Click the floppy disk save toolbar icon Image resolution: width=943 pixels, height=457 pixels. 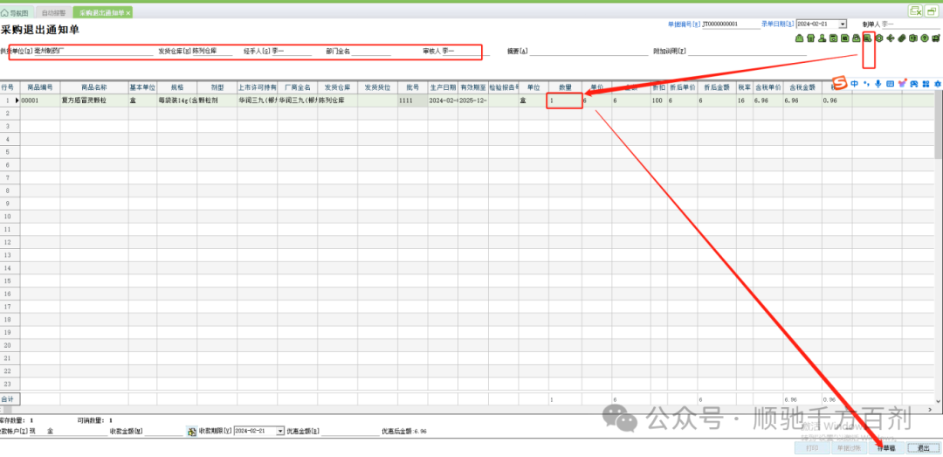[833, 38]
